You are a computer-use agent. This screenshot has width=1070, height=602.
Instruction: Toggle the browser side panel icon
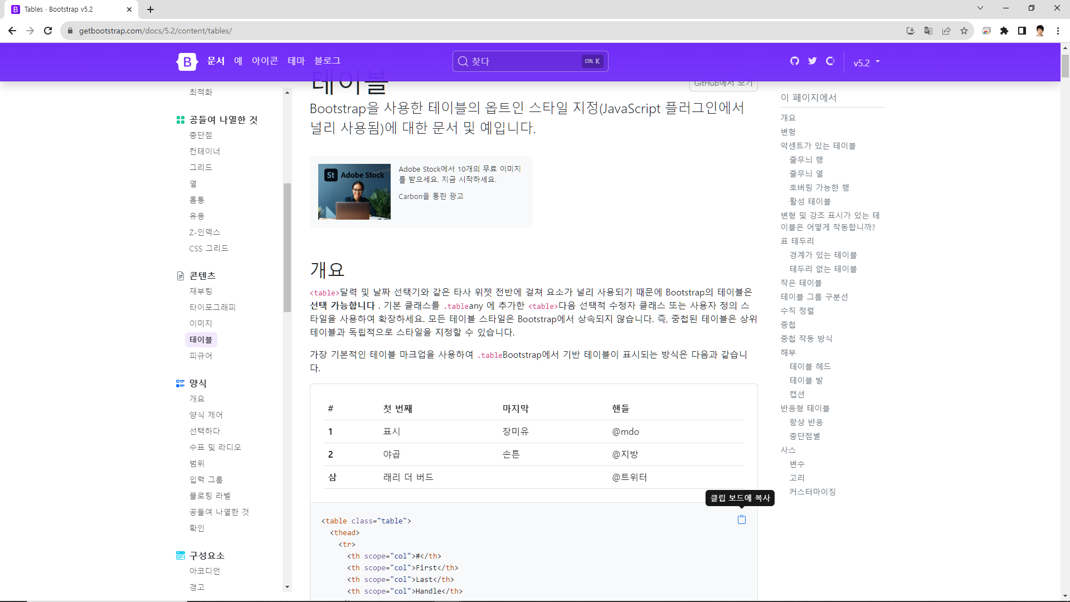pyautogui.click(x=1022, y=31)
